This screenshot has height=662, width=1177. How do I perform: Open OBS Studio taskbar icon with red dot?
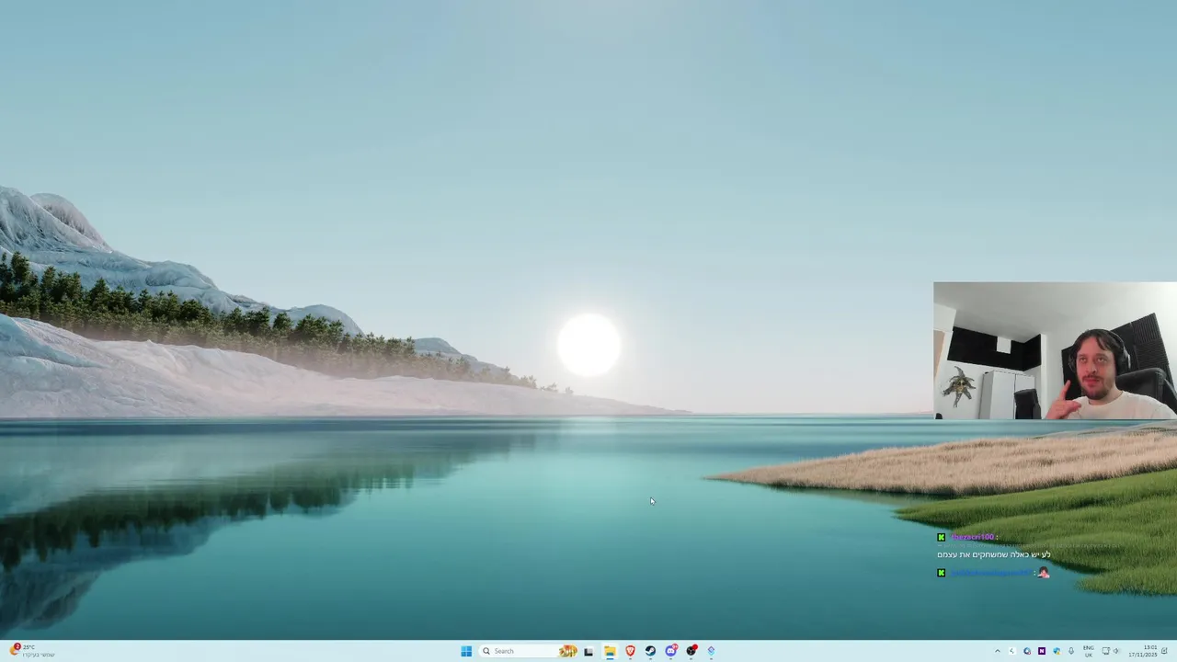click(x=691, y=651)
